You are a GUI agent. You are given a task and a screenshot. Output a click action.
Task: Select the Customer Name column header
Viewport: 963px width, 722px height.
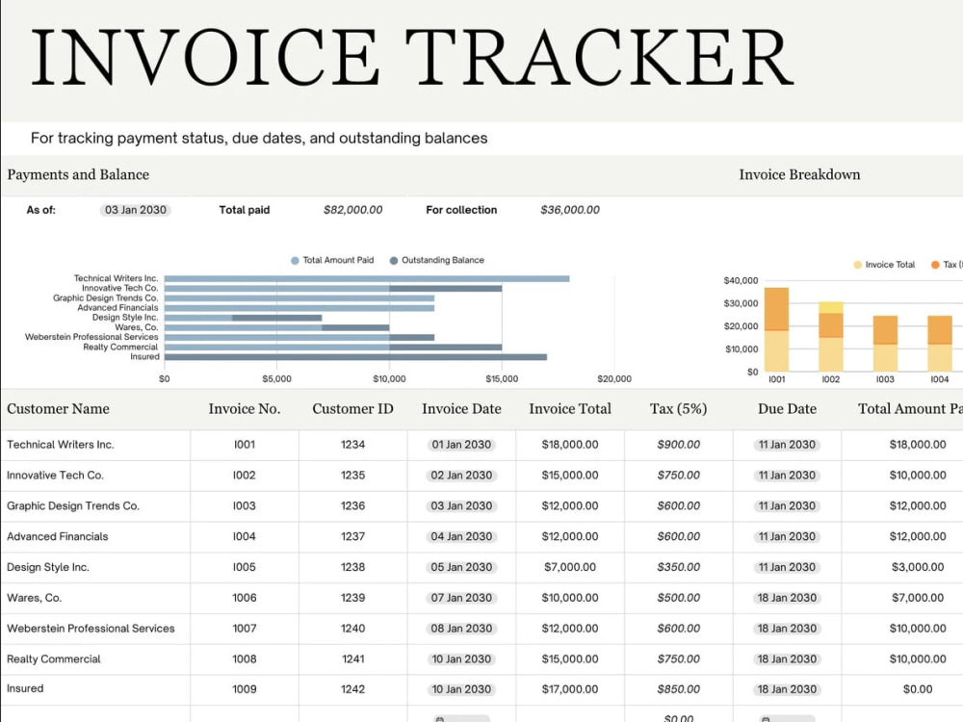(59, 409)
